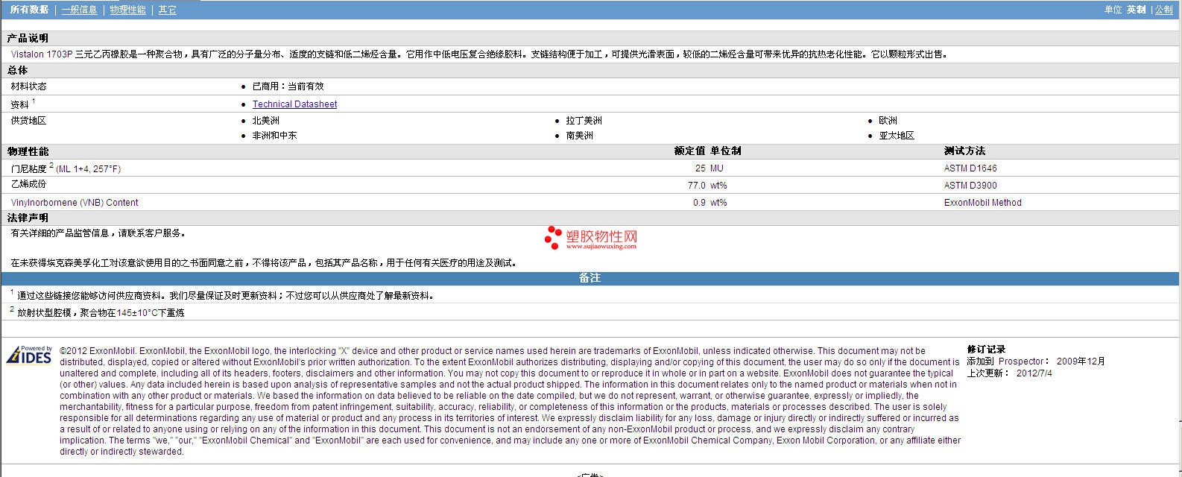Click the Mooney viscosity value 25
This screenshot has width=1182, height=477.
point(700,168)
